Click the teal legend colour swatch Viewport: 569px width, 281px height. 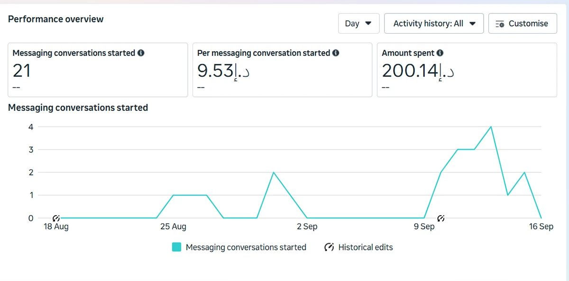click(177, 247)
